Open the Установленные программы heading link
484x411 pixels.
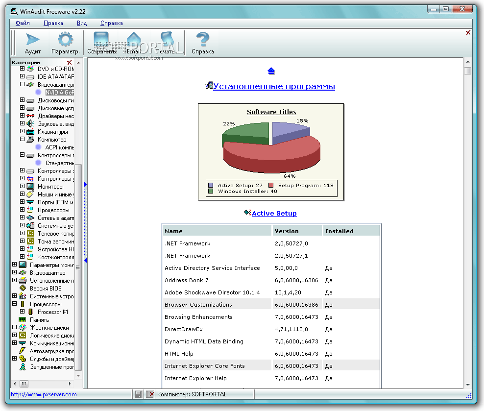point(274,86)
